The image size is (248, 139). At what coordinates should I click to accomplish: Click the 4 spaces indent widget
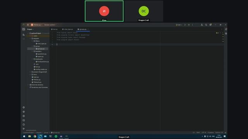211,133
